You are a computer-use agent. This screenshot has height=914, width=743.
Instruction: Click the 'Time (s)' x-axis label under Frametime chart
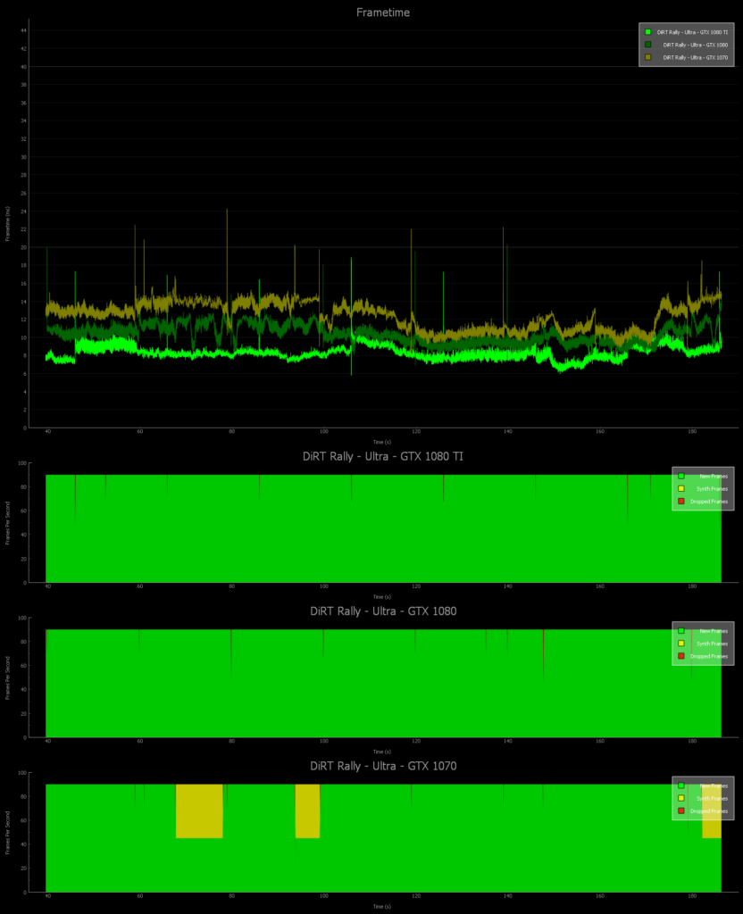pyautogui.click(x=382, y=442)
